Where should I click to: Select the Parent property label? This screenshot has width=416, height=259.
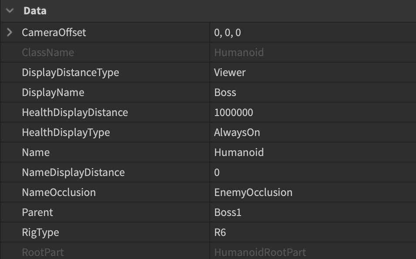(37, 213)
